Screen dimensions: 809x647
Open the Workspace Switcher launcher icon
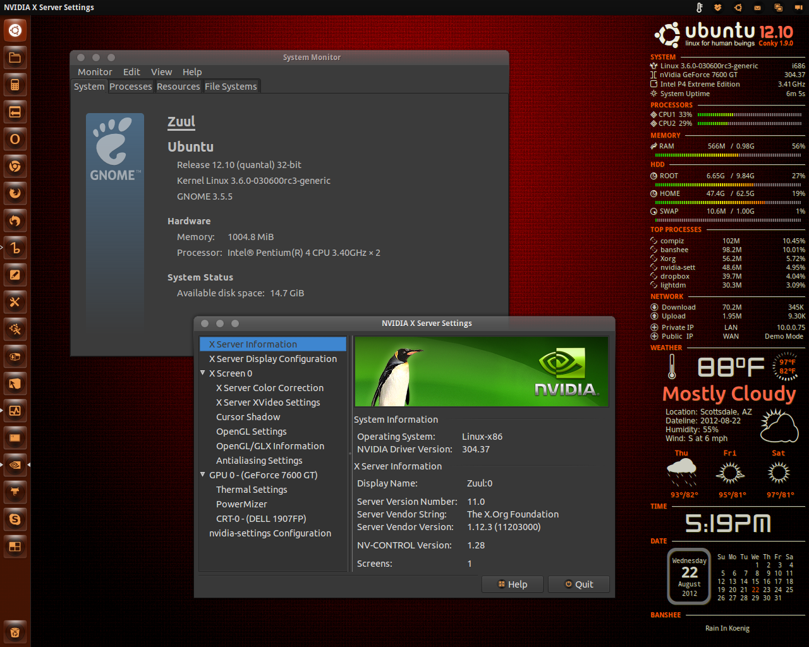coord(15,547)
